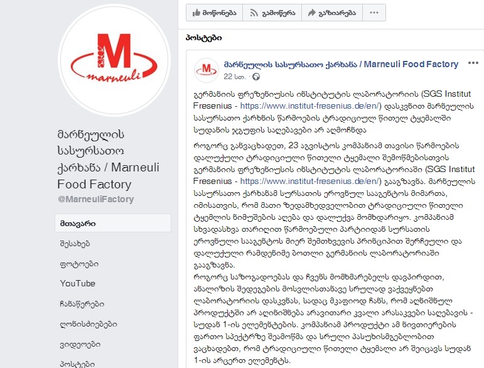Open the ვიდეოები sidebar item

coord(80,344)
